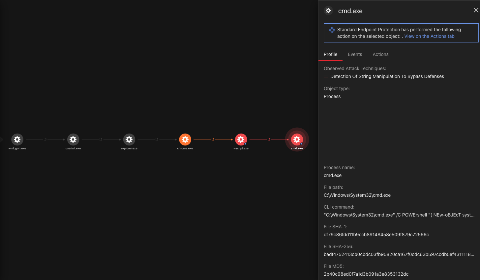Click the file path C:\Windows\System32\cmd.exe

pos(357,195)
